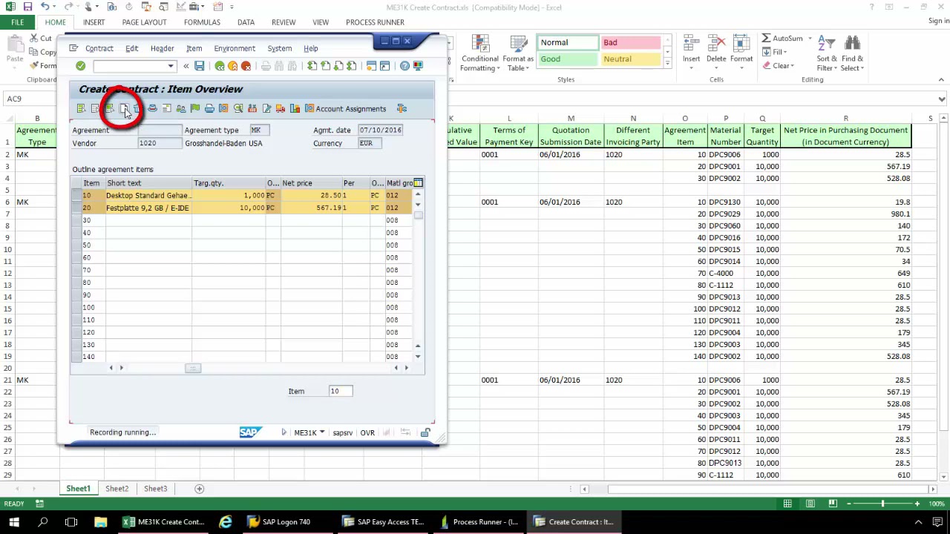Screen dimensions: 950x534
Task: Open a new SAP session with the window icon
Action: coord(371,66)
